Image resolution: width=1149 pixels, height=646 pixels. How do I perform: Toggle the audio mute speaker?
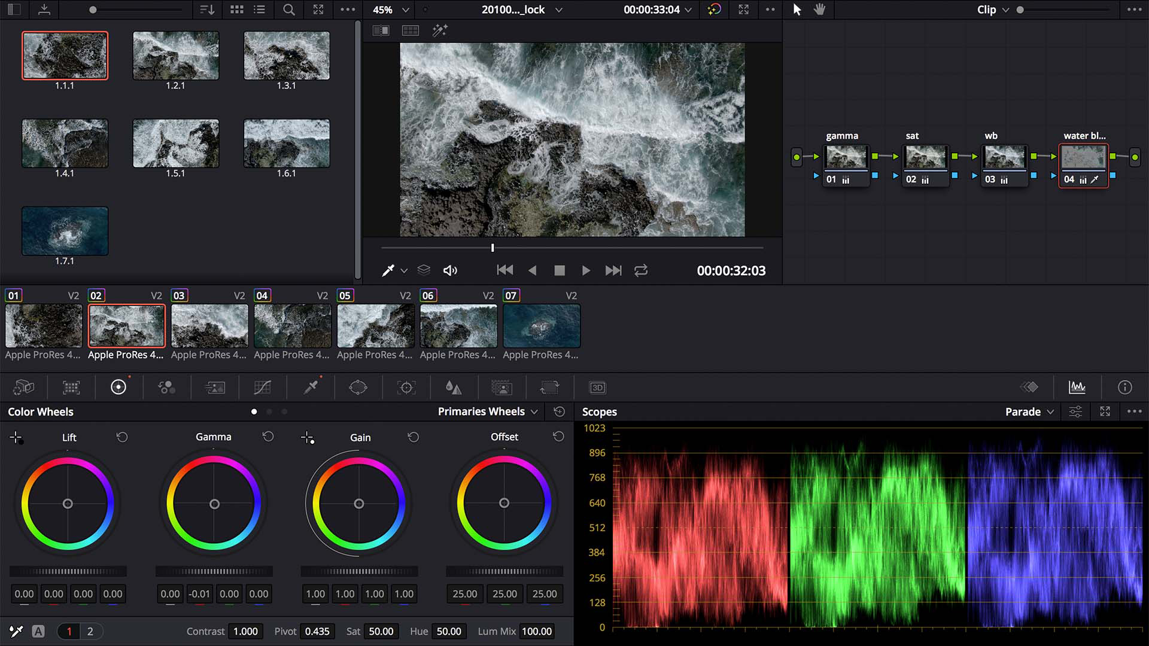coord(450,270)
